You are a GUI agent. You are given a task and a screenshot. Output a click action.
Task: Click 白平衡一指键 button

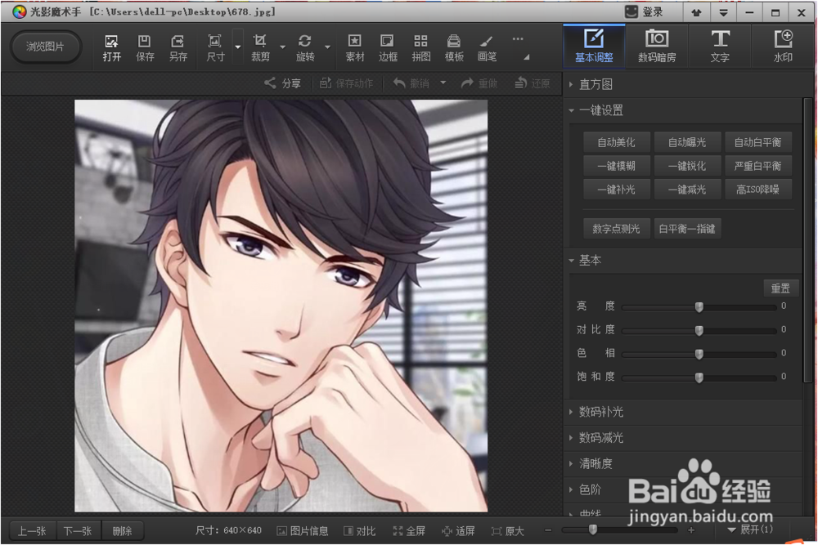pyautogui.click(x=688, y=229)
